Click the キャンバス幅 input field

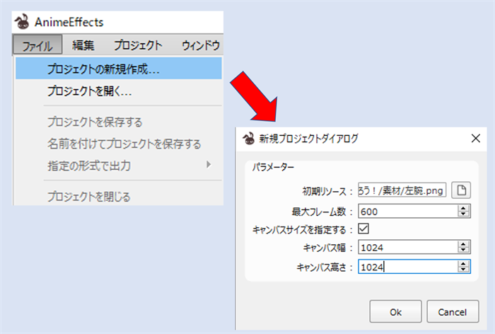[408, 248]
